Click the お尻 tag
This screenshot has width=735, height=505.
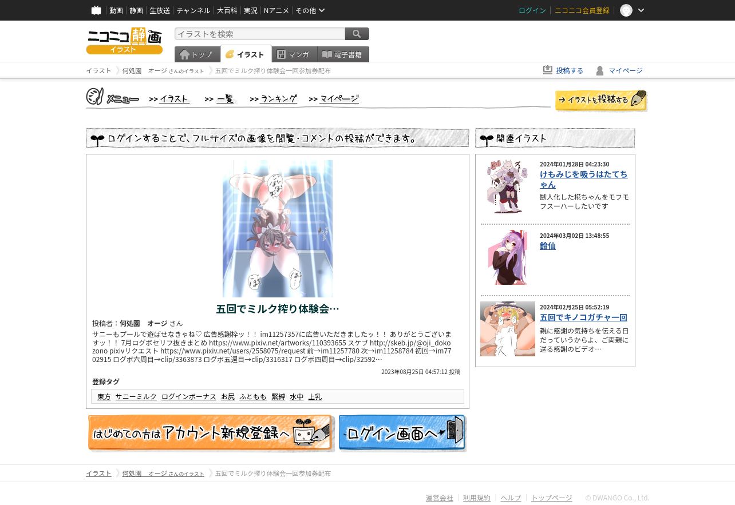point(228,396)
